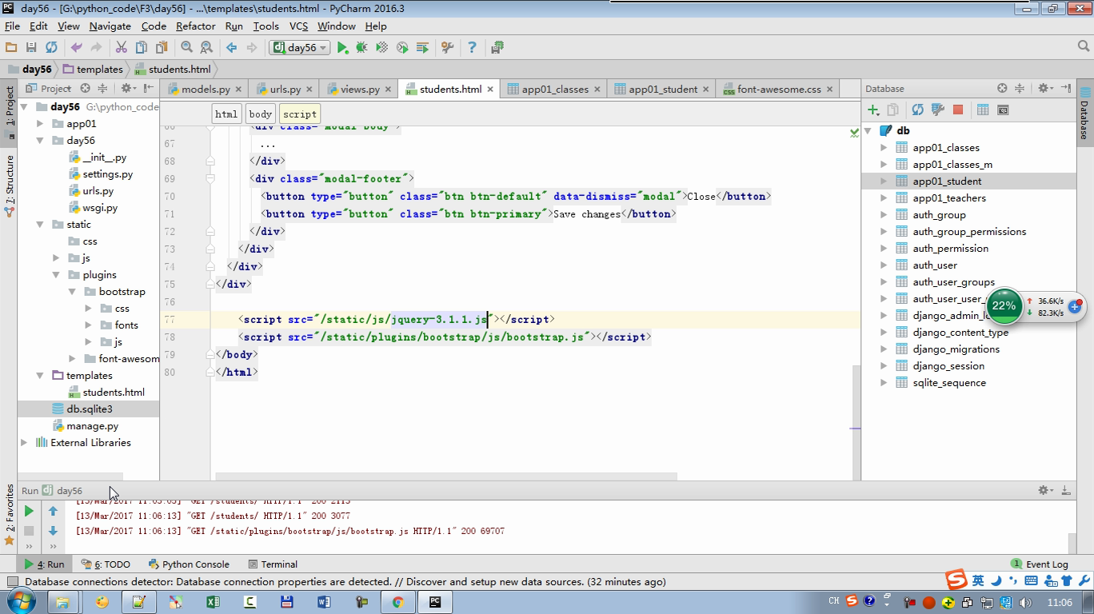Open the Terminal tool window button
Viewport: 1094px width, 614px height.
click(273, 564)
